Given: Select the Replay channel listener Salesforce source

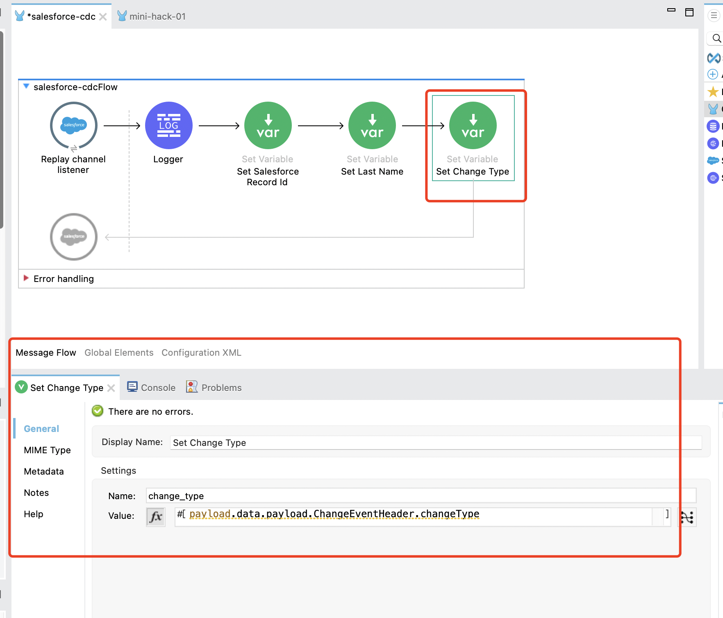Looking at the screenshot, I should click(74, 125).
